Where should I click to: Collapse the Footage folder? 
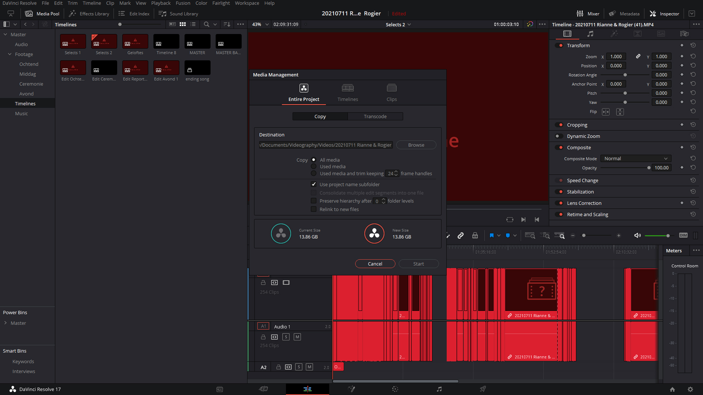[10, 54]
